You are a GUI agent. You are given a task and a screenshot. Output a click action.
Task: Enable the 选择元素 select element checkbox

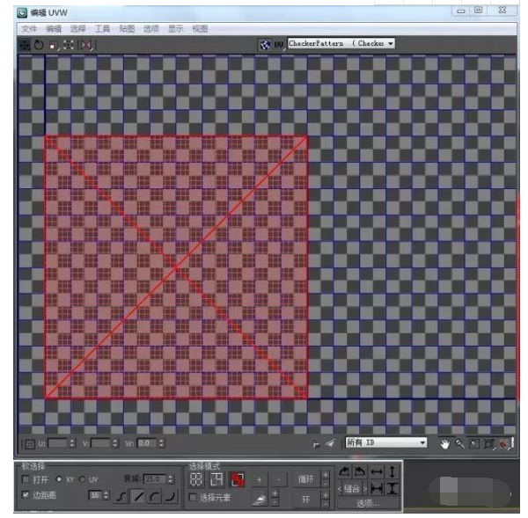(x=193, y=498)
